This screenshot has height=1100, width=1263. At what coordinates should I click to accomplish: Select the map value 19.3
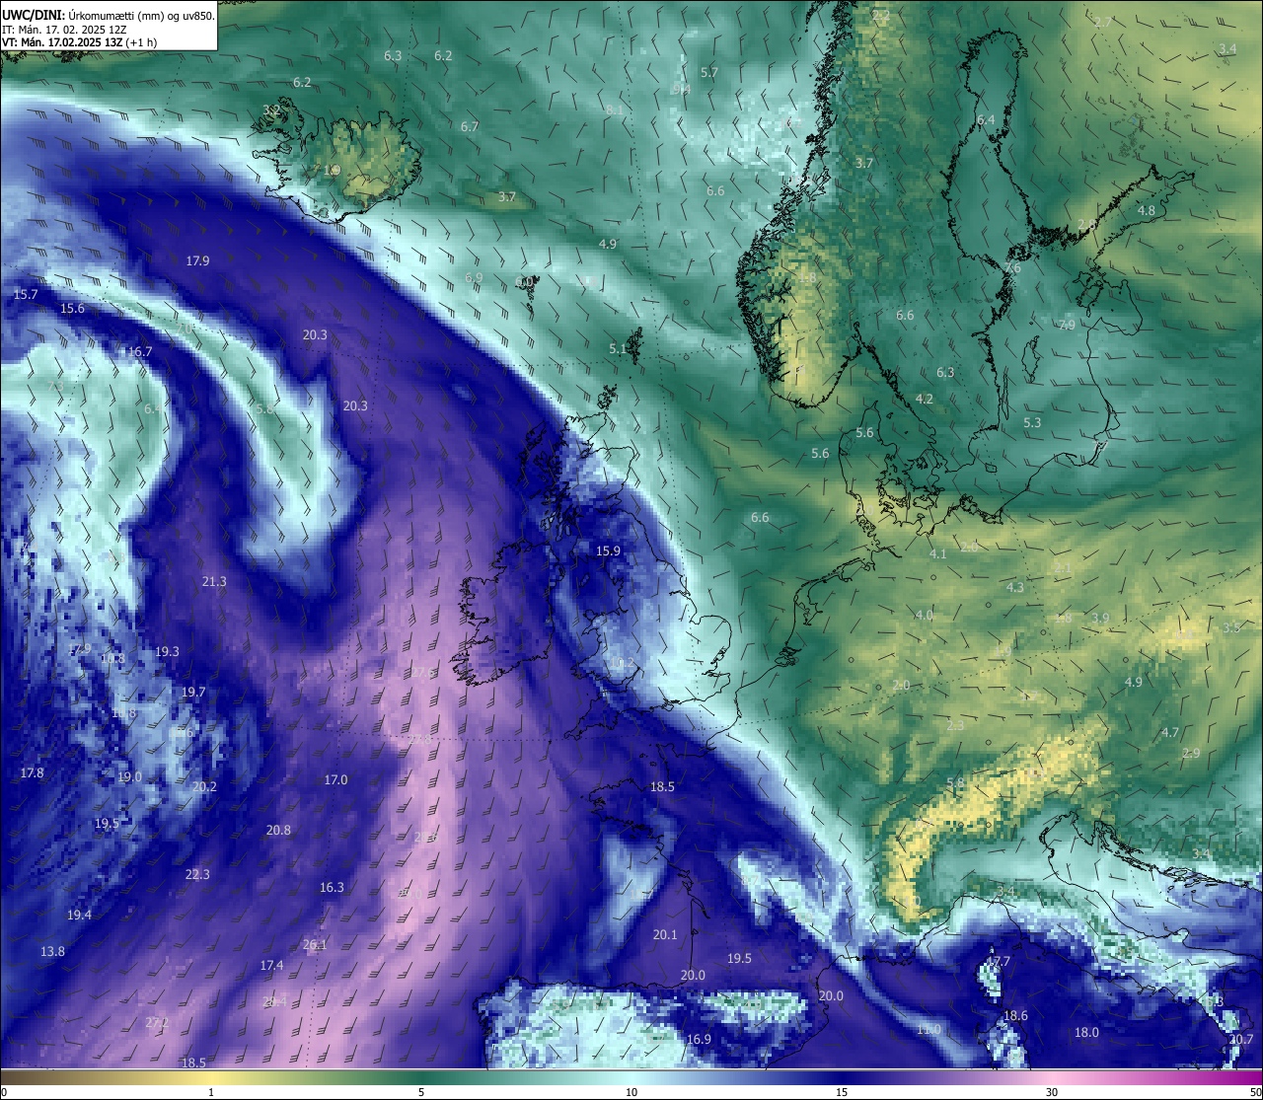tap(167, 652)
